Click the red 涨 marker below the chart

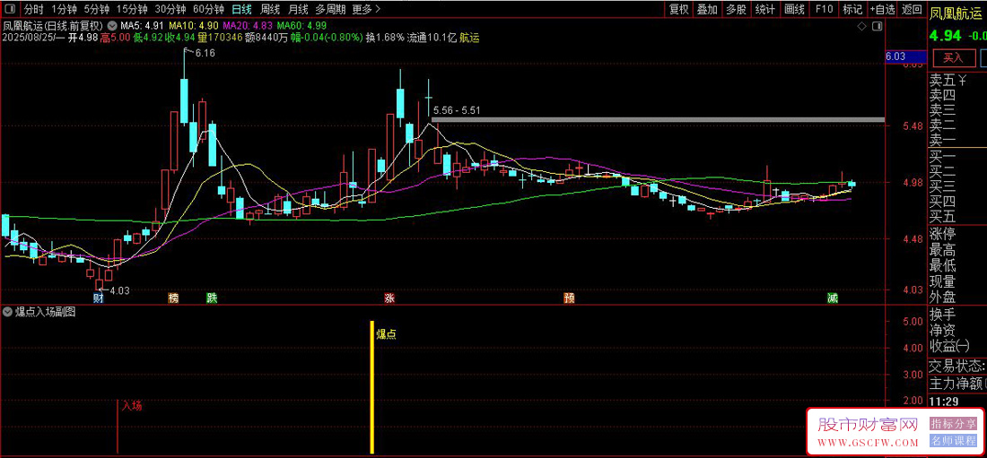point(389,298)
